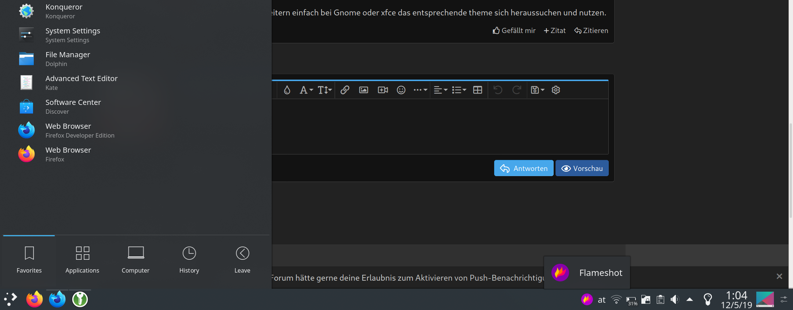The height and width of the screenshot is (310, 793).
Task: Like the post with Gefällt mir
Action: point(514,30)
